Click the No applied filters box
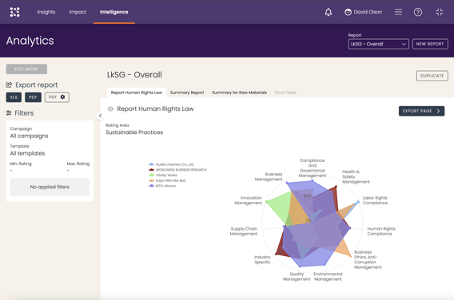454x300 pixels. tap(50, 187)
